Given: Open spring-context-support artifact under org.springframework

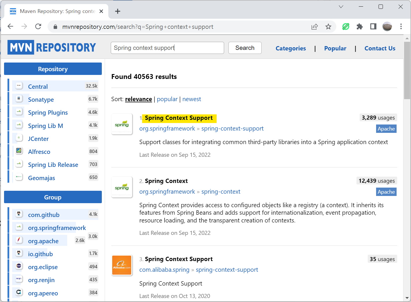Looking at the screenshot, I should click(x=232, y=129).
